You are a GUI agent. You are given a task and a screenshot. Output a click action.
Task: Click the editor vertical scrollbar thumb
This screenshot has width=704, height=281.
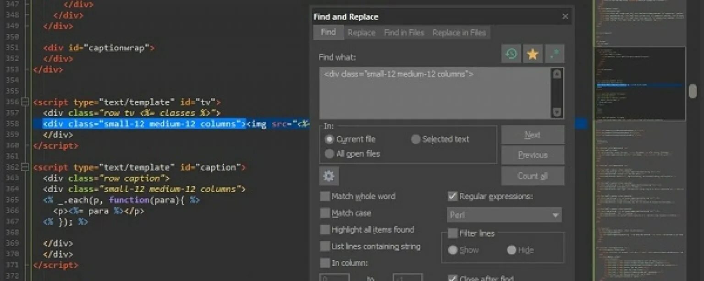pyautogui.click(x=693, y=91)
